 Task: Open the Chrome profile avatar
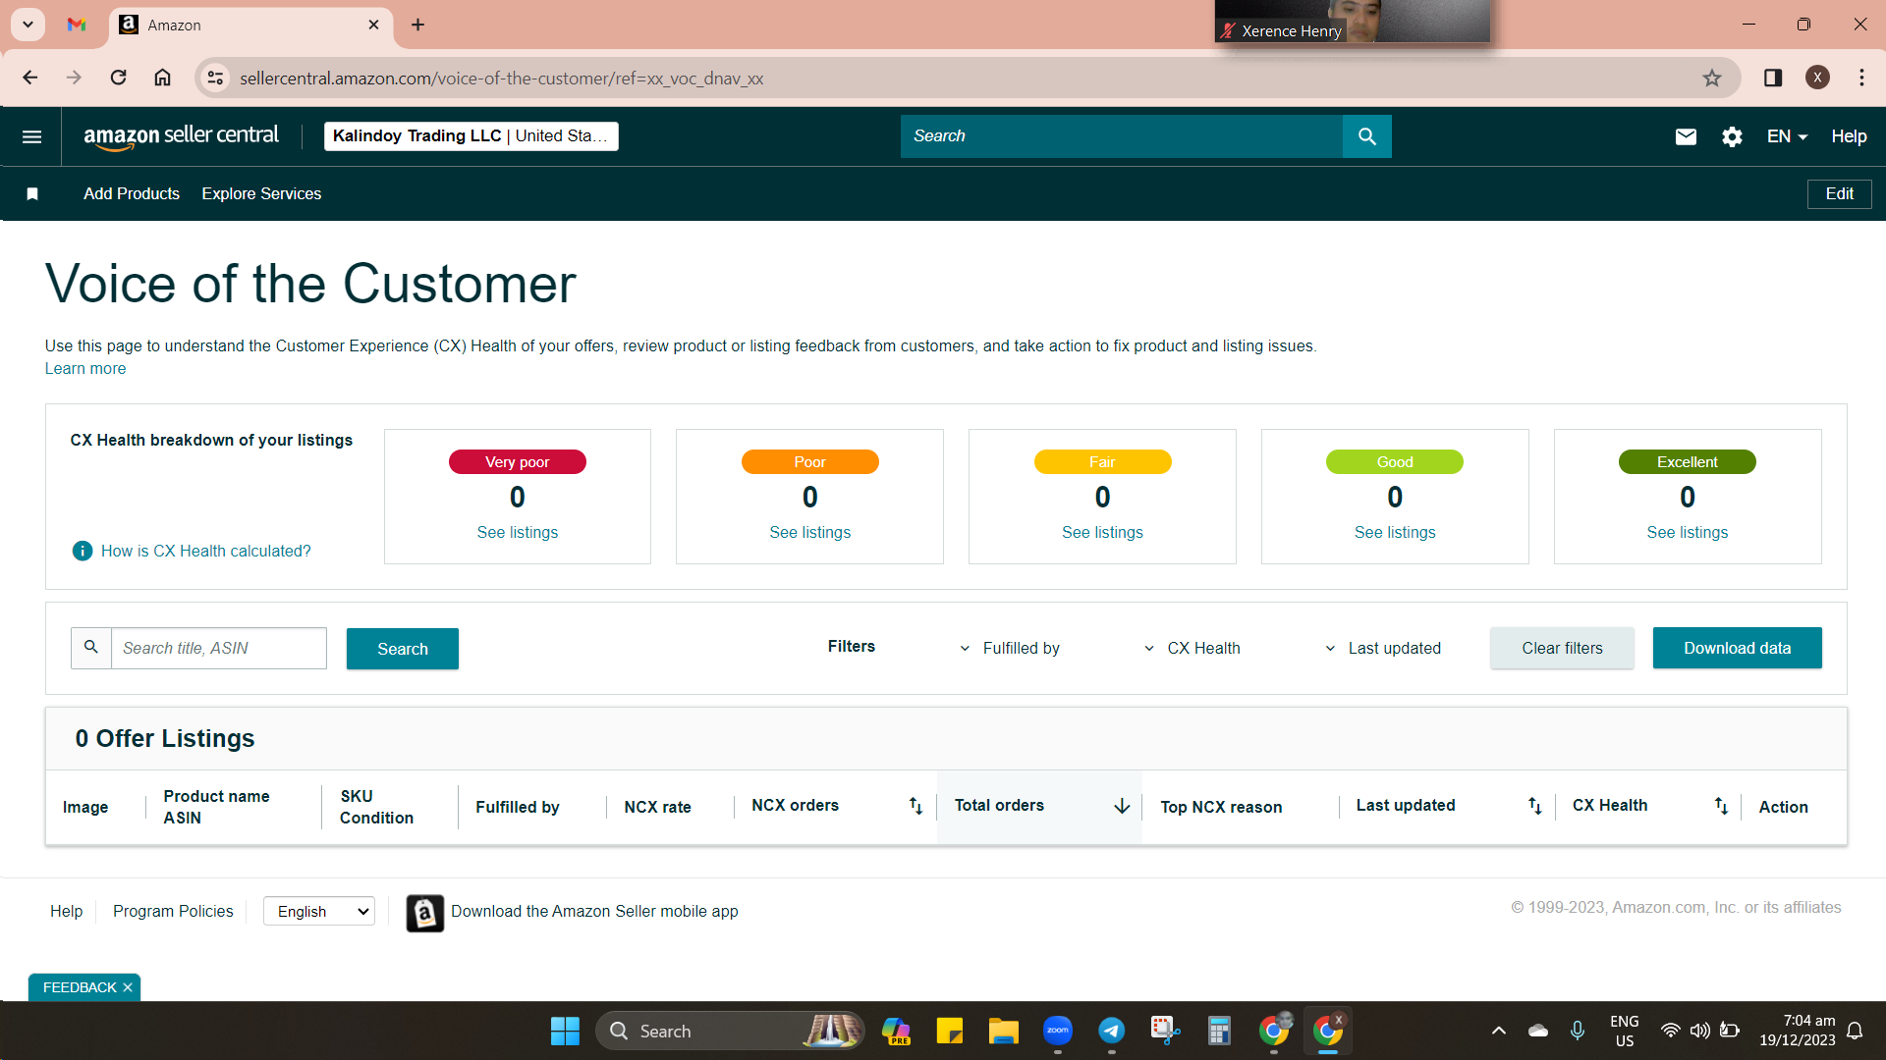pos(1817,78)
